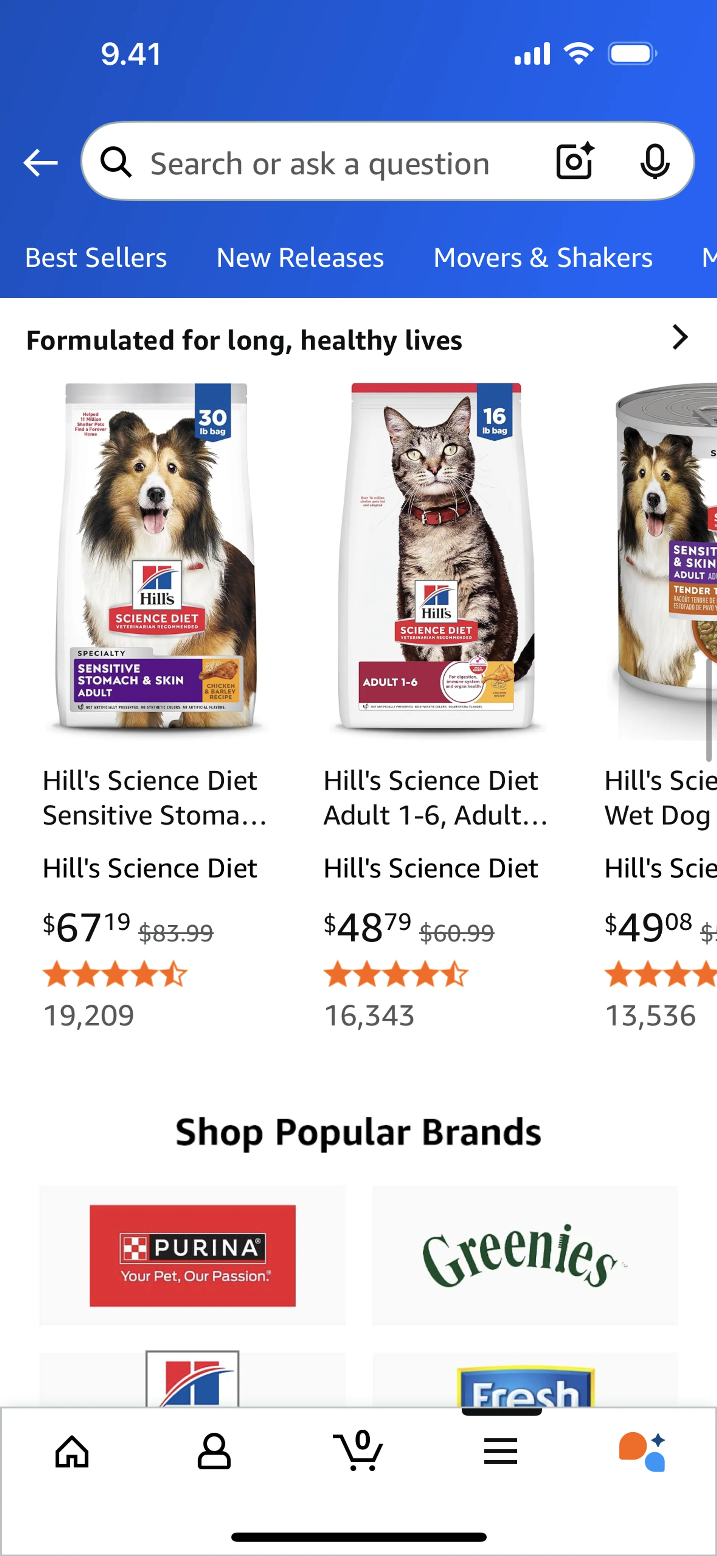Open the account profile icon
The width and height of the screenshot is (717, 1556).
pyautogui.click(x=214, y=1451)
